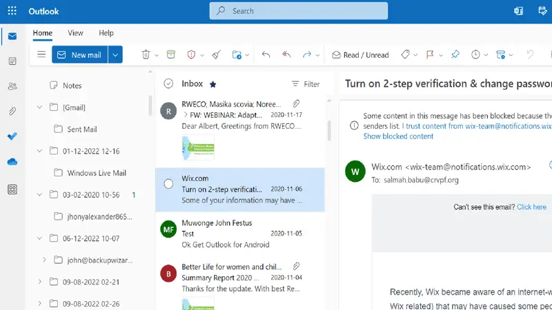The height and width of the screenshot is (310, 552).
Task: Select all messages circle next to Inbox
Action: coord(168,83)
